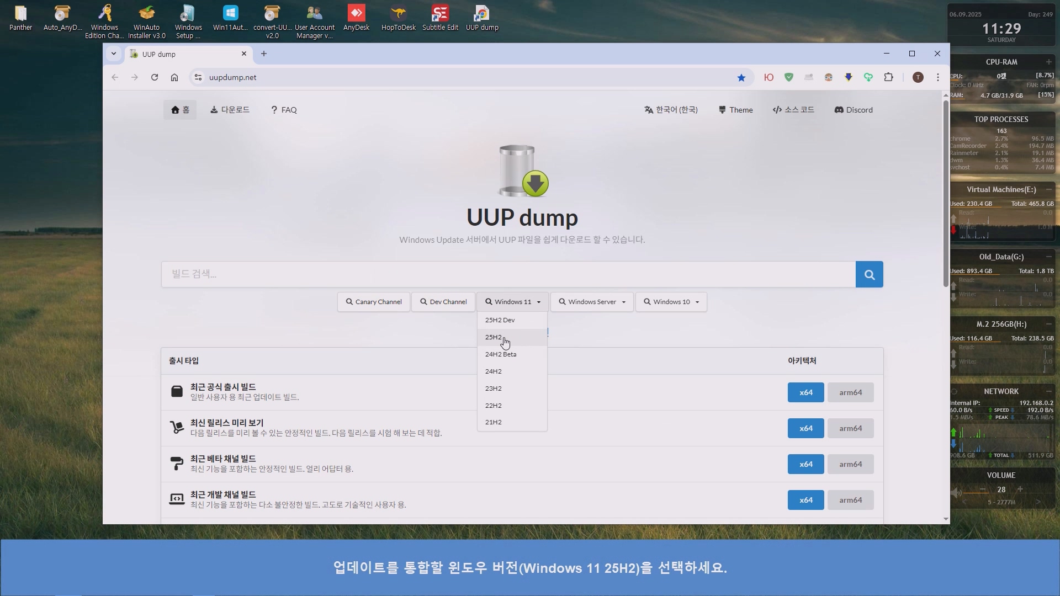Go back in browser history
1060x596 pixels.
(115, 77)
